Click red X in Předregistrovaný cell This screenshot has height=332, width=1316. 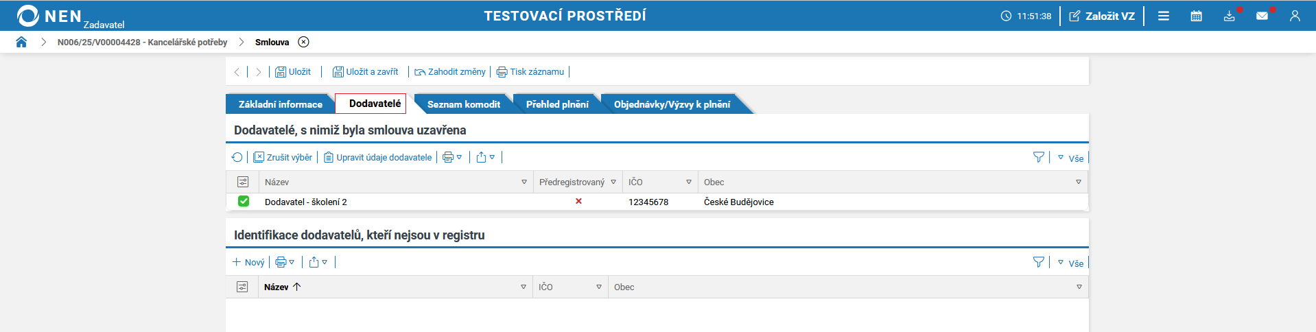(x=578, y=201)
